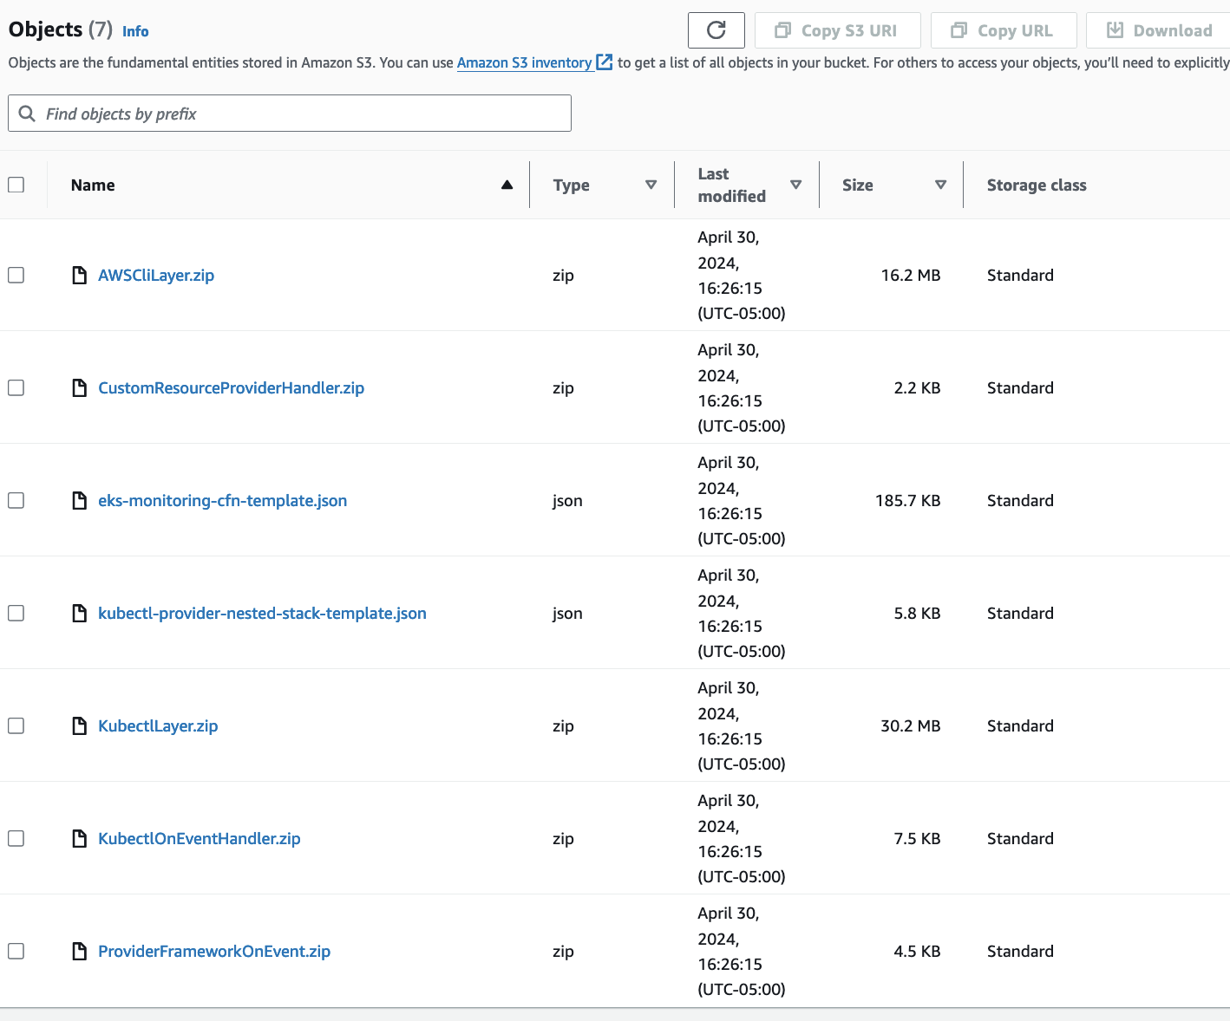
Task: Open kubectl-provider-nested-stack-template.json object
Action: coord(262,613)
